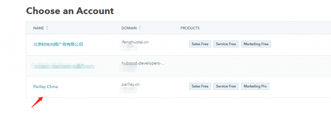Screen dimensions: 331x125
Task: Click Sales Free tag in ifenghuotai.cn row
Action: [x=200, y=44]
